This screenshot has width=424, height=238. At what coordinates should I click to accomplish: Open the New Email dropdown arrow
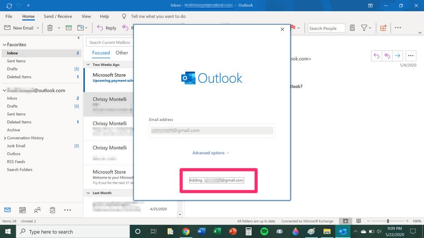38,28
